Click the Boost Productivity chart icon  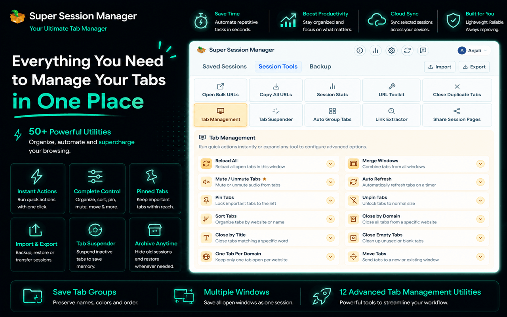pyautogui.click(x=288, y=21)
